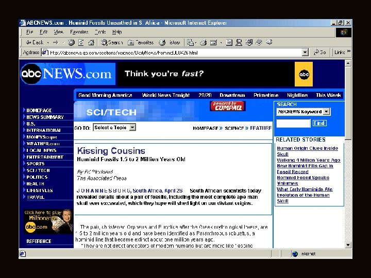
Task: Open the Edit button dropdown arrow
Action: coord(221,43)
